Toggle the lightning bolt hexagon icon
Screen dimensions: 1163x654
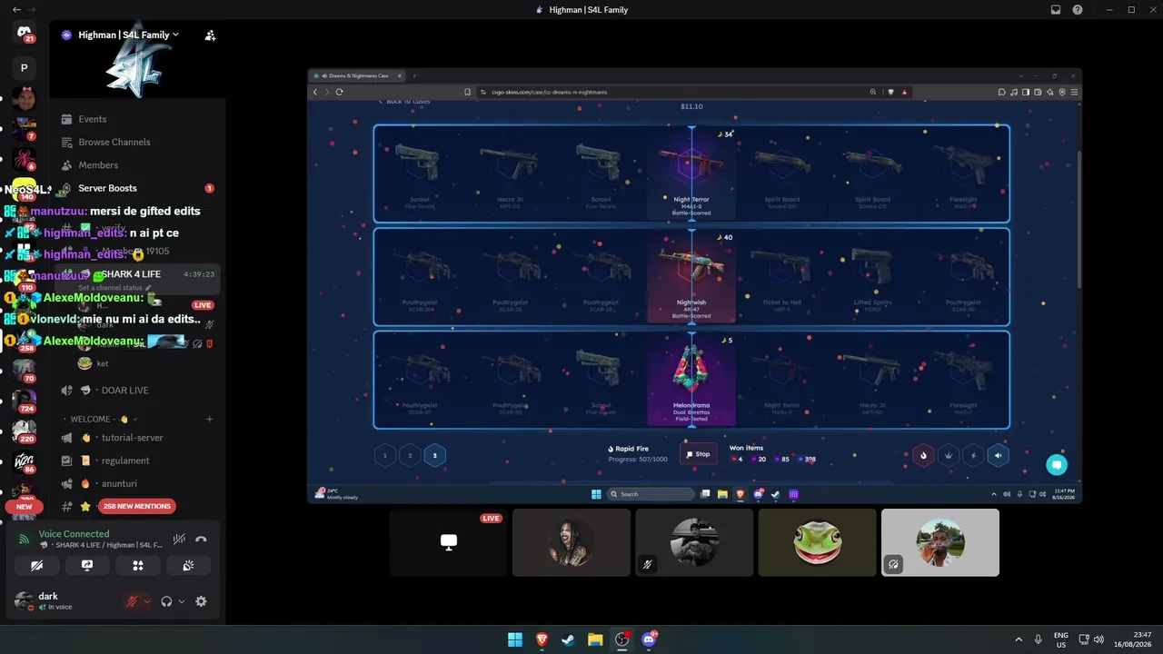(973, 455)
